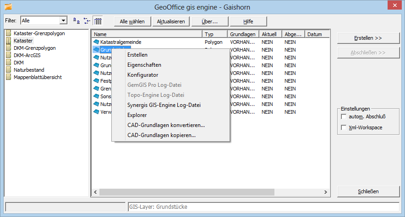405x217 pixels.
Task: Sort by the Grundlagen column header
Action: pyautogui.click(x=243, y=34)
